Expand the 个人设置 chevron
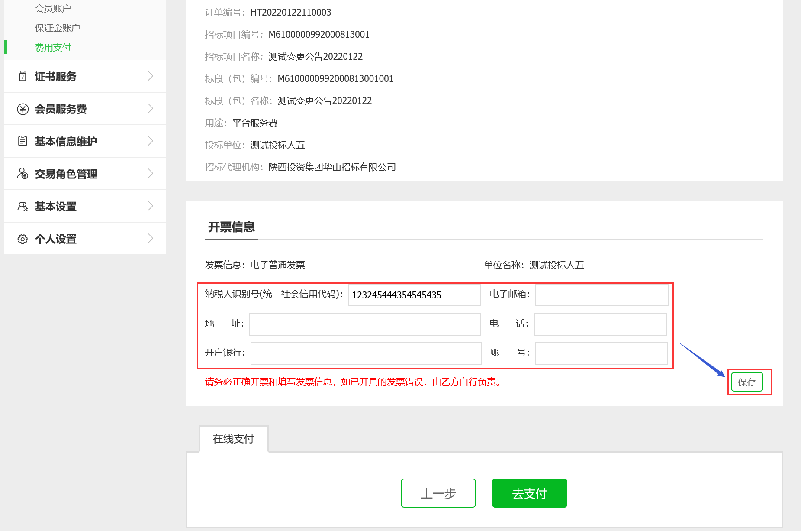This screenshot has width=801, height=531. [150, 238]
